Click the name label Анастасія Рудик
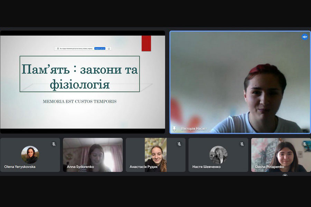This screenshot has width=311, height=207. pyautogui.click(x=144, y=167)
